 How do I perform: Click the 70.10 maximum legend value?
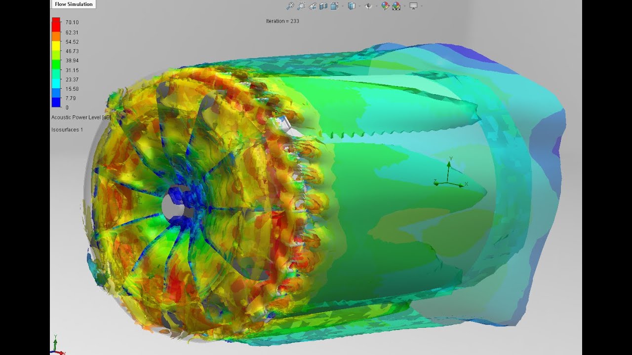click(x=72, y=23)
